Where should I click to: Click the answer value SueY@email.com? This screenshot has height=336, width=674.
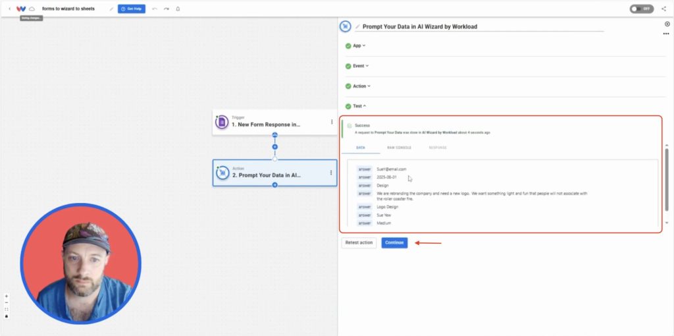391,169
